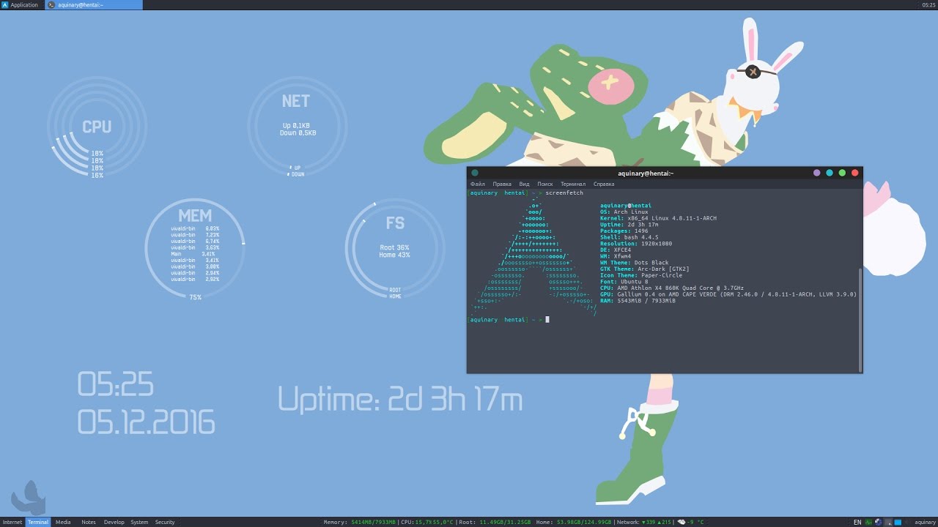Click the green system monitor tray icon

[x=870, y=523]
